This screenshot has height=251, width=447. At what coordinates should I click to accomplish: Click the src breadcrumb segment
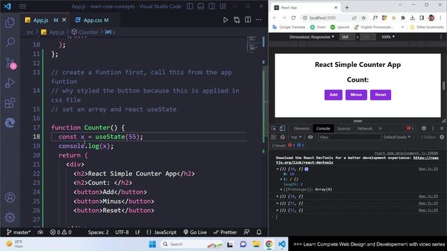click(x=30, y=32)
